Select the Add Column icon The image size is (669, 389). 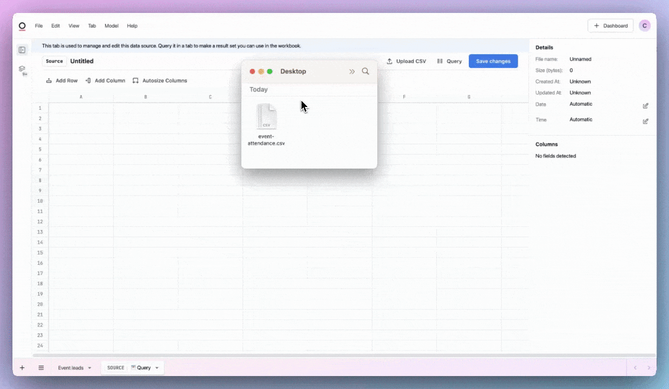tap(88, 81)
